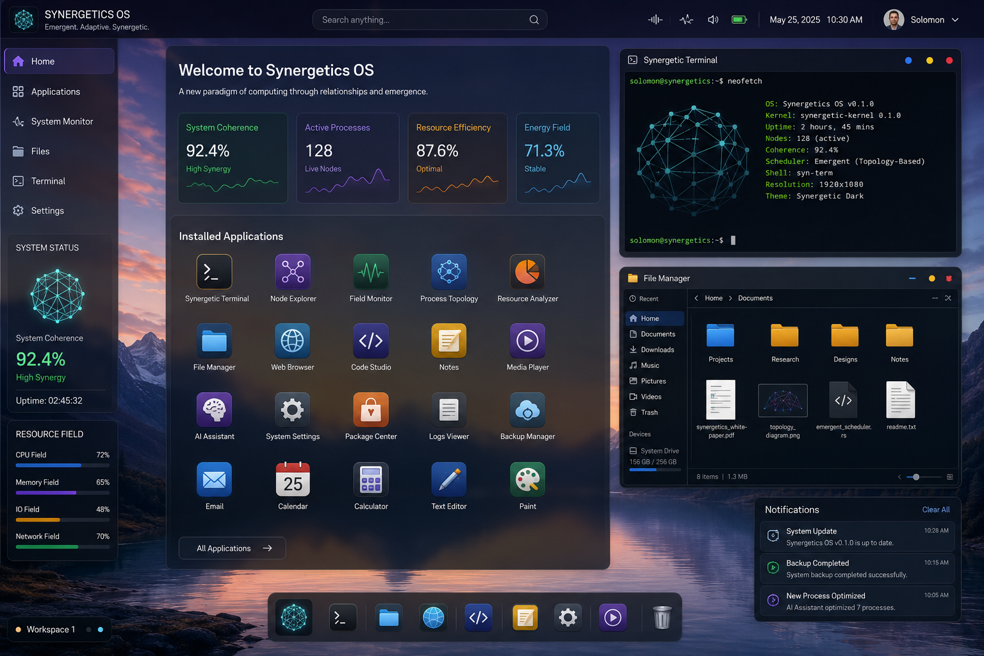
Task: Select the emergent_scheduler.rs file
Action: click(x=843, y=400)
